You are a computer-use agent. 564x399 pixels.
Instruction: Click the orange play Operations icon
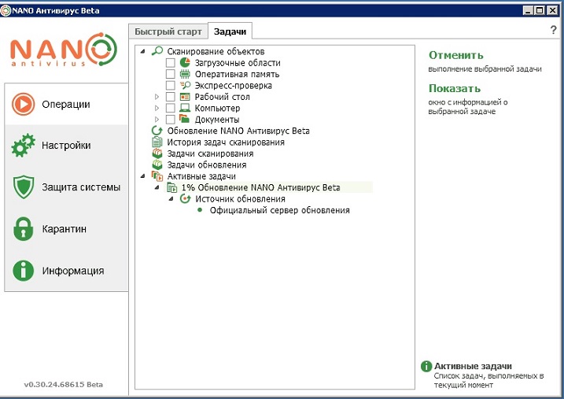tap(24, 104)
